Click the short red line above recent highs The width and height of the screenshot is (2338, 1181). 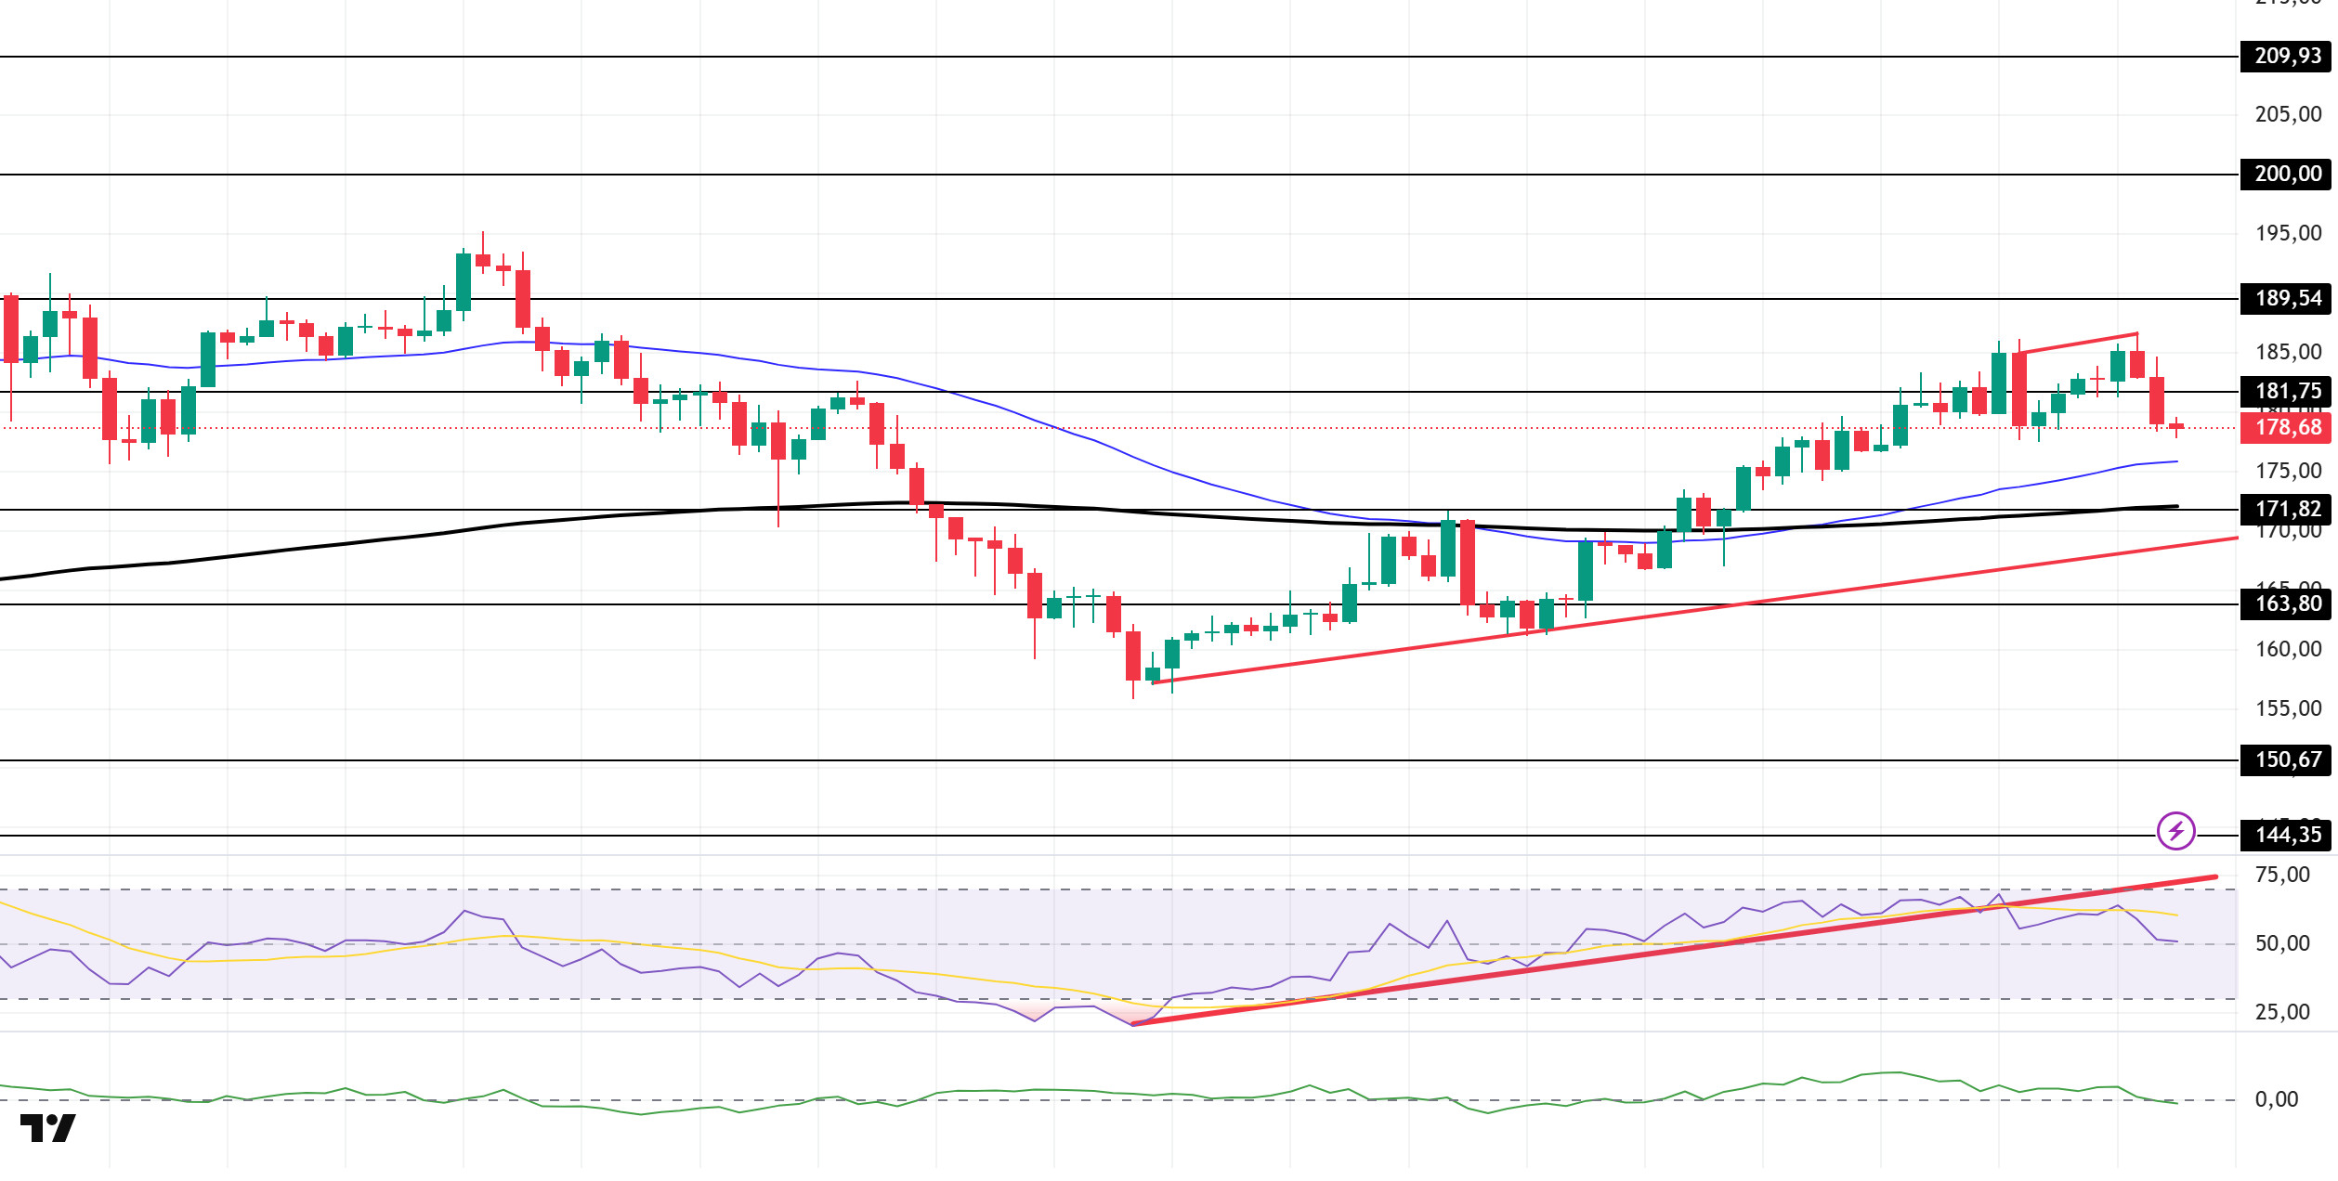point(2079,343)
